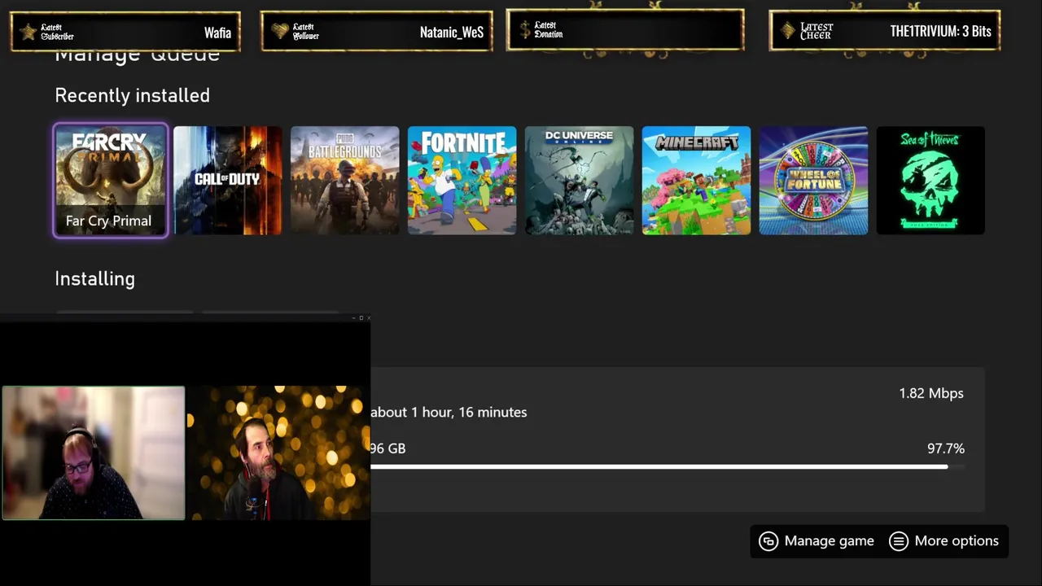Click the 97.7% progress value
1042x586 pixels.
(x=946, y=448)
